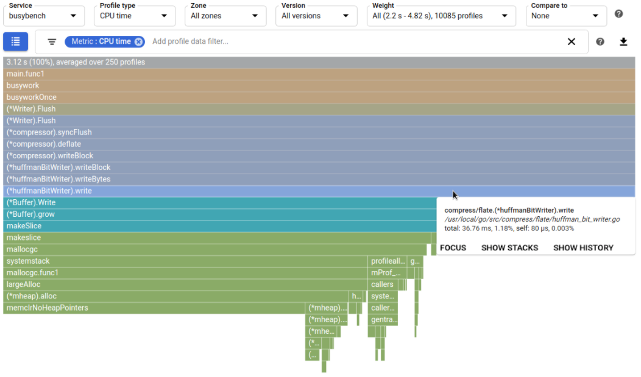Open the Profile type dropdown
641x377 pixels.
134,16
